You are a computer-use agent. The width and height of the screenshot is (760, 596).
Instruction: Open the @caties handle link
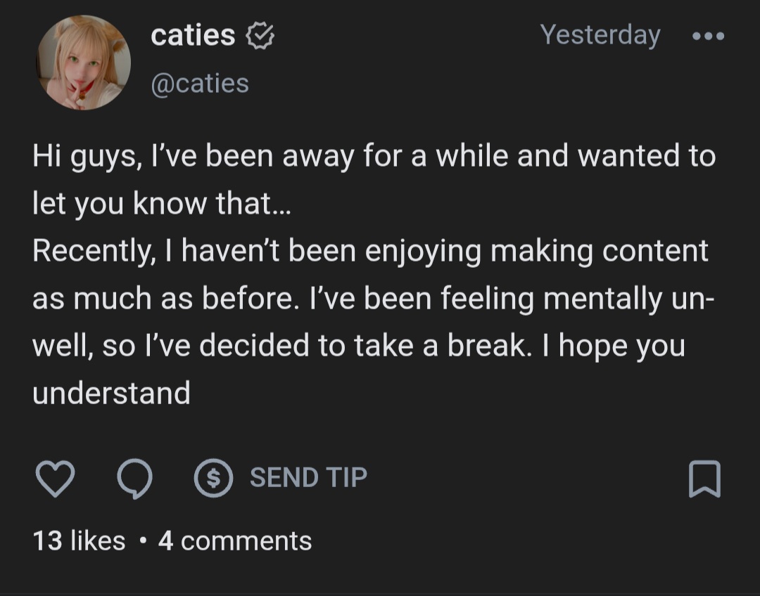point(200,83)
